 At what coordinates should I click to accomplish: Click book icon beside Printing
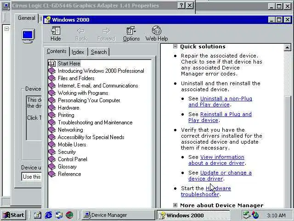(52, 115)
